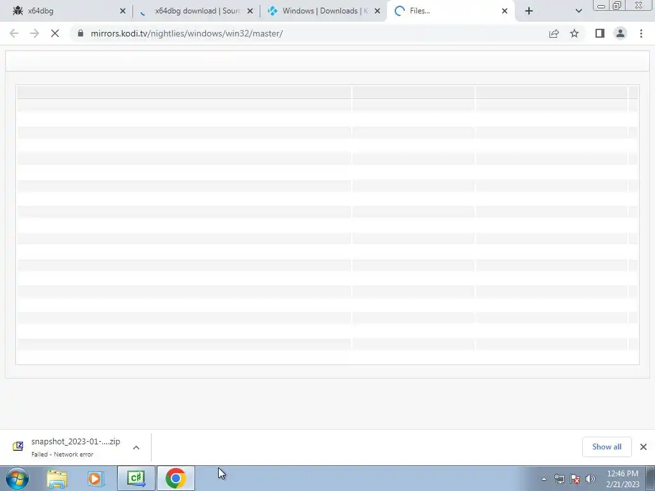Go back to previous page
This screenshot has width=655, height=491.
tap(14, 33)
